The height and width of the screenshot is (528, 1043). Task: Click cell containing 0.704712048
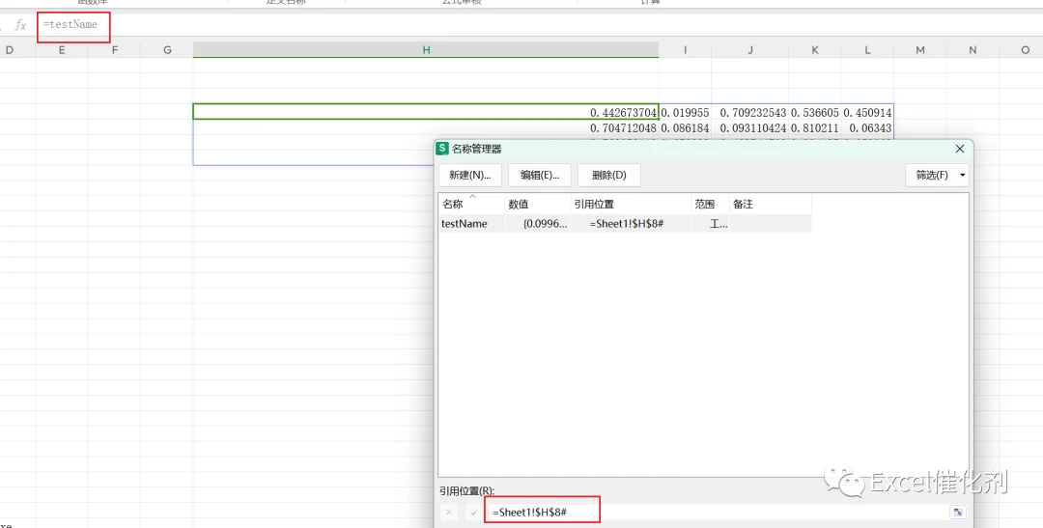426,127
